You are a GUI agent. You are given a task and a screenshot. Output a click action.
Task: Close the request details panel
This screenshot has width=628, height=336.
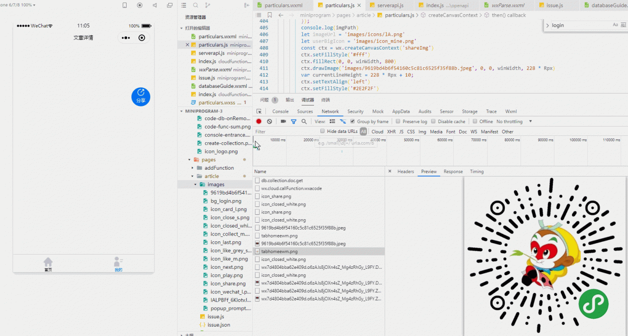click(x=390, y=171)
